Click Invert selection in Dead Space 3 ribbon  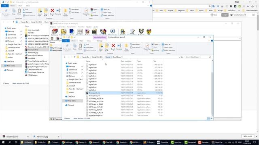pyautogui.click(x=168, y=50)
